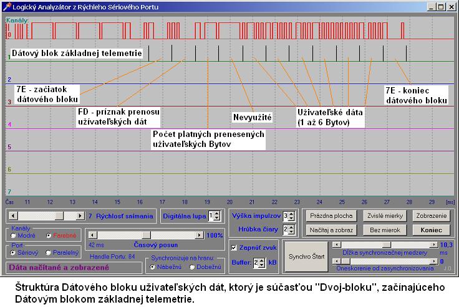Increase Výška impulzov spinner value
The width and height of the screenshot is (459, 307).
point(291,214)
